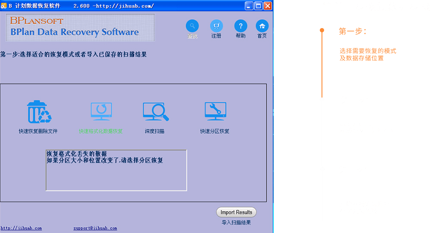Open the http://jihuab.com link
Screen dimensions: 431x233
tap(21, 228)
